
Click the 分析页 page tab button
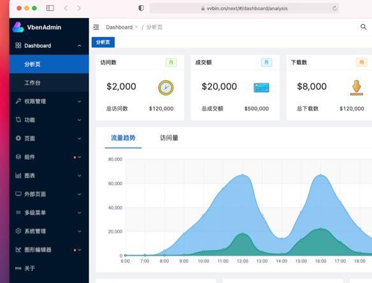pyautogui.click(x=103, y=42)
